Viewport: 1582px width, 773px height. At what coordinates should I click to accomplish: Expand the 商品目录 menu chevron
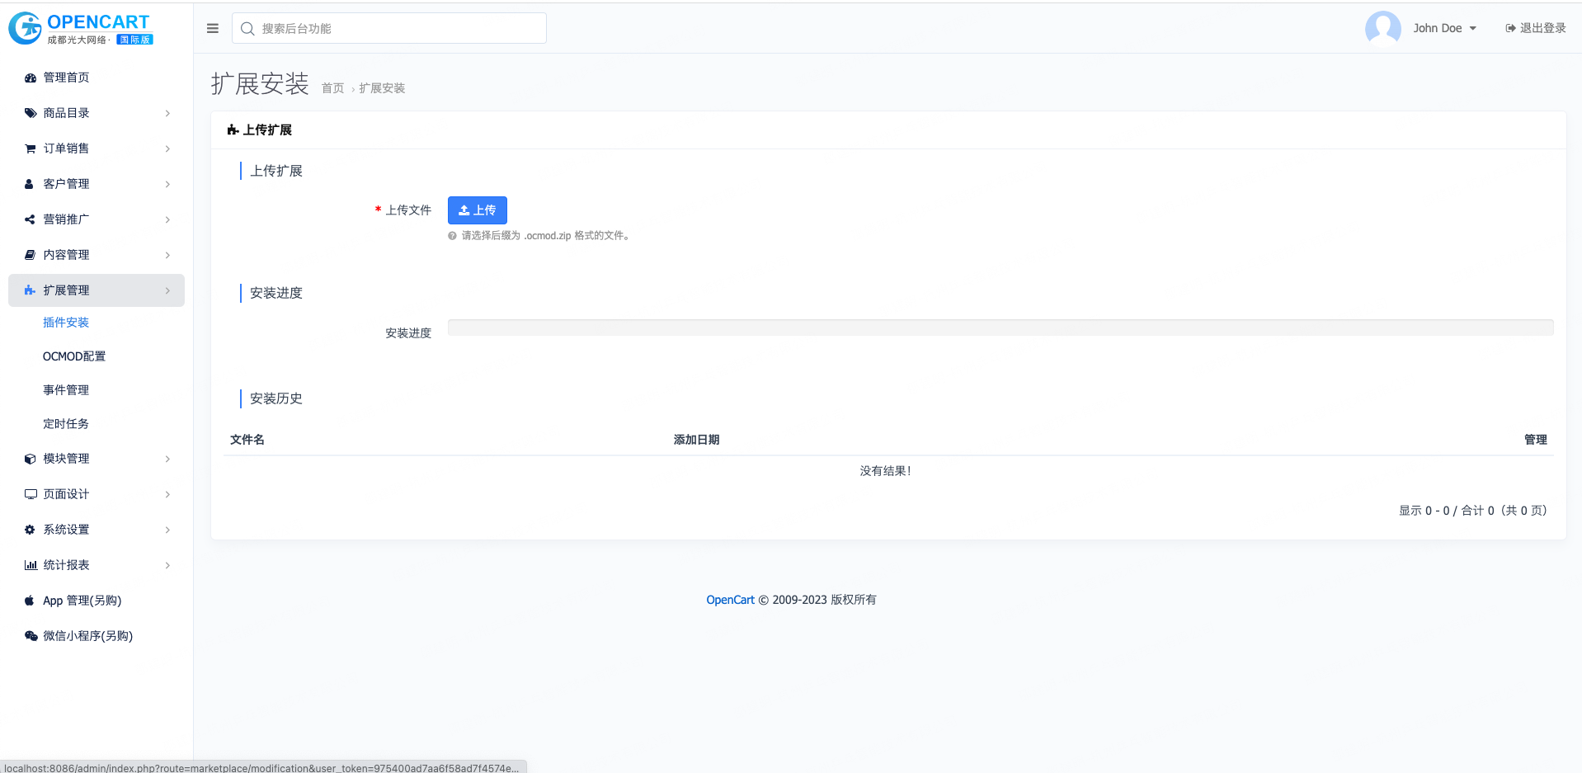click(x=167, y=113)
